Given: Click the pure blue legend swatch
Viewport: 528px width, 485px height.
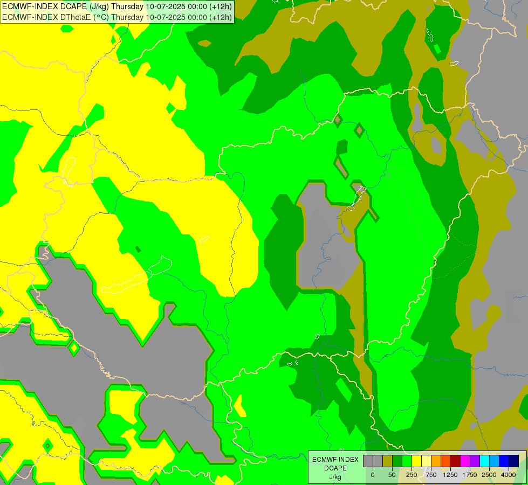Looking at the screenshot, I should point(504,461).
